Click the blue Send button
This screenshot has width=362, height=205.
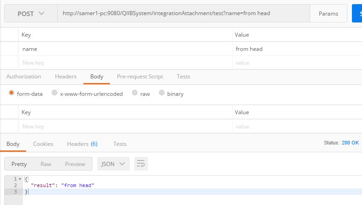357,14
